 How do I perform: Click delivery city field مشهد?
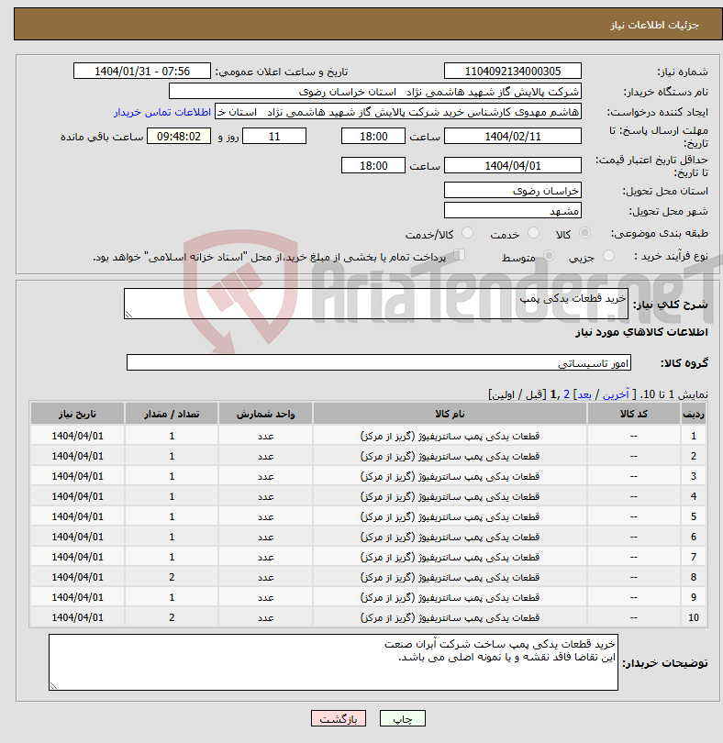click(x=513, y=210)
